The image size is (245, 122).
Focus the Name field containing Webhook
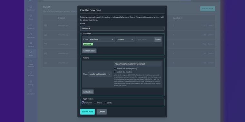click(x=122, y=28)
